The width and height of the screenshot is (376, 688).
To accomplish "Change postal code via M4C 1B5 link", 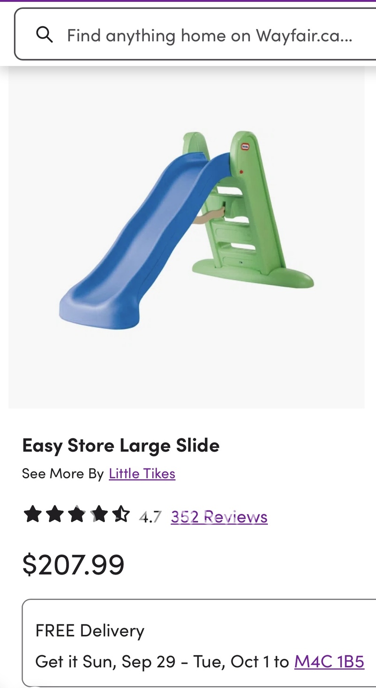I will pos(329,661).
